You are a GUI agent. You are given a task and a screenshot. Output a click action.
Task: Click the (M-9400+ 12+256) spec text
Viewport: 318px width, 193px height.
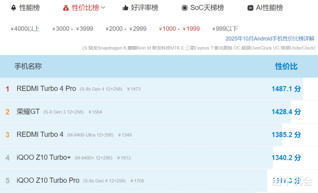pyautogui.click(x=93, y=158)
